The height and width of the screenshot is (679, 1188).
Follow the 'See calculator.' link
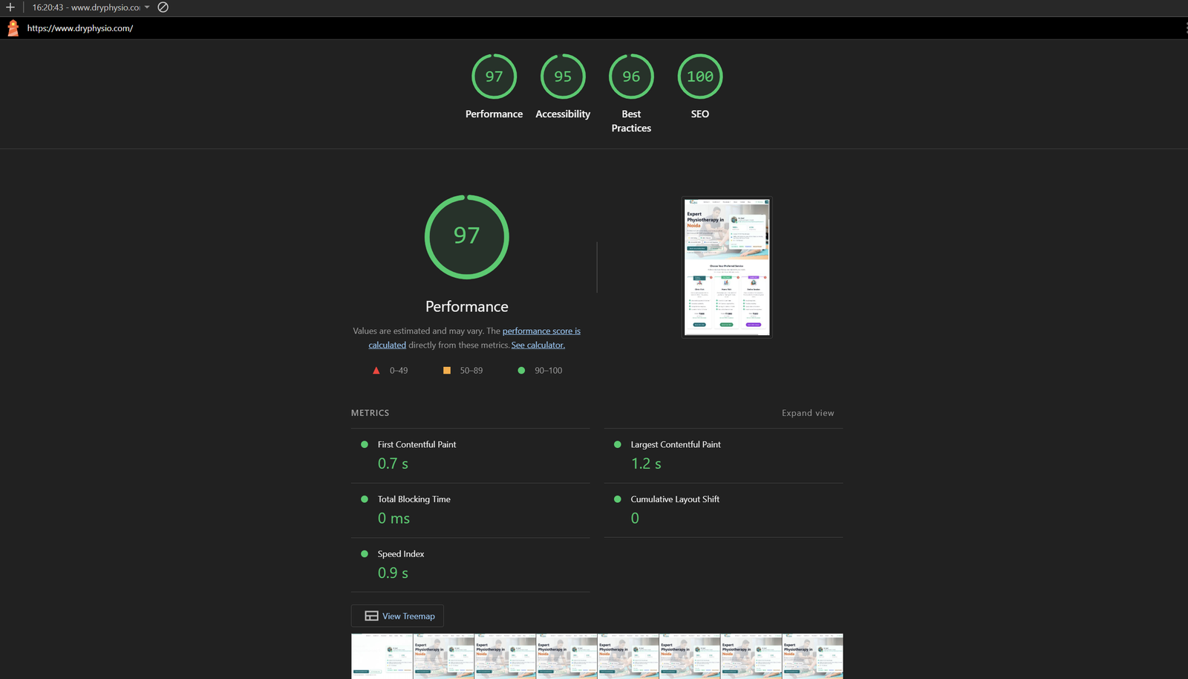pyautogui.click(x=538, y=345)
